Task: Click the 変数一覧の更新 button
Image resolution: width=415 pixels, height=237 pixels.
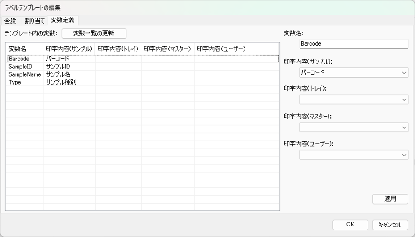Action: [x=94, y=33]
